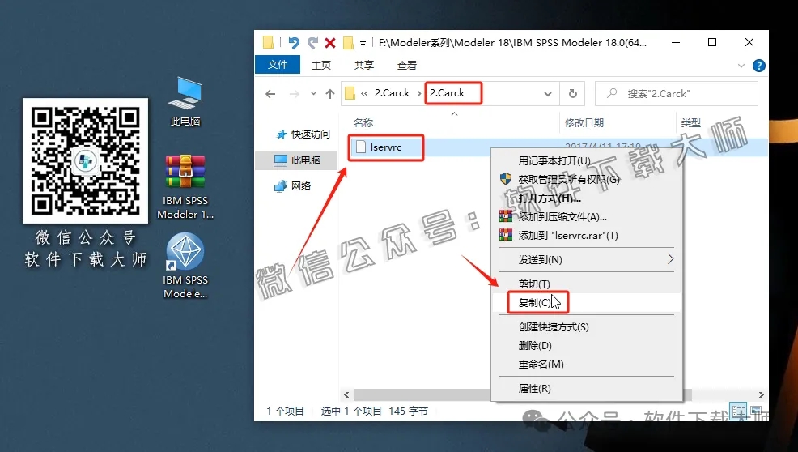
Task: Go forward with the right arrow button
Action: point(294,94)
